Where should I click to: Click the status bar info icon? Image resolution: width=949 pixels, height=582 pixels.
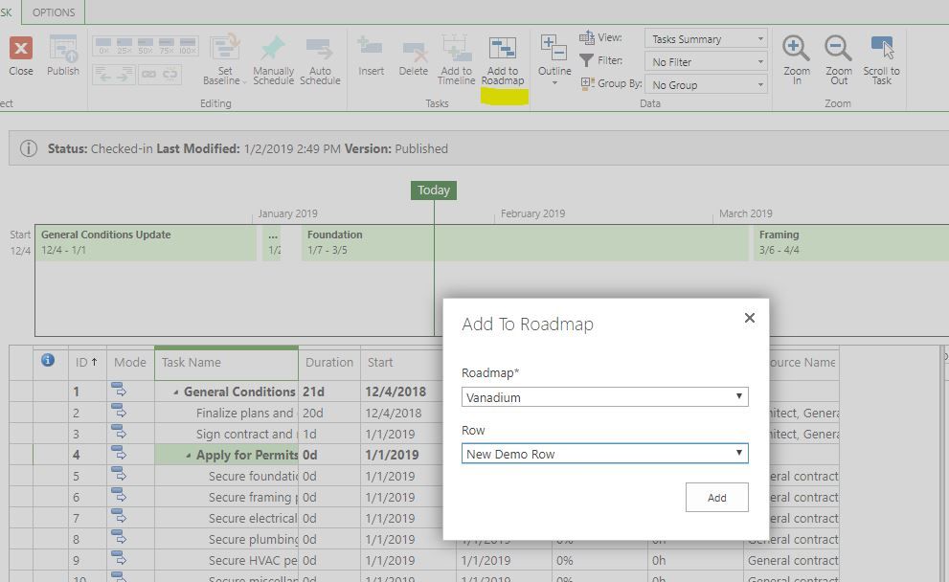(x=29, y=148)
